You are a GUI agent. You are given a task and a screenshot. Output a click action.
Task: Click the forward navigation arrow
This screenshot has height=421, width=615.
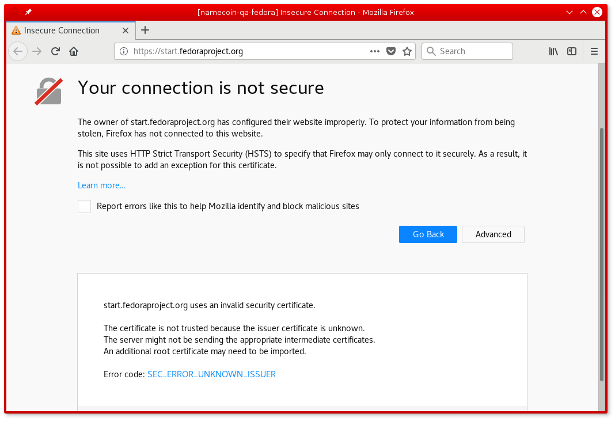click(36, 51)
